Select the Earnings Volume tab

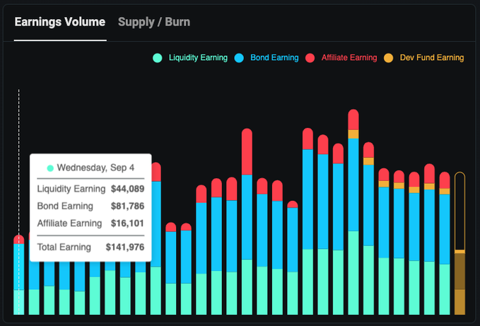(x=60, y=22)
